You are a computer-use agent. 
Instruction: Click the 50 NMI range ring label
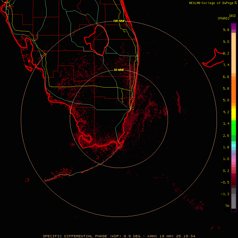(x=119, y=70)
